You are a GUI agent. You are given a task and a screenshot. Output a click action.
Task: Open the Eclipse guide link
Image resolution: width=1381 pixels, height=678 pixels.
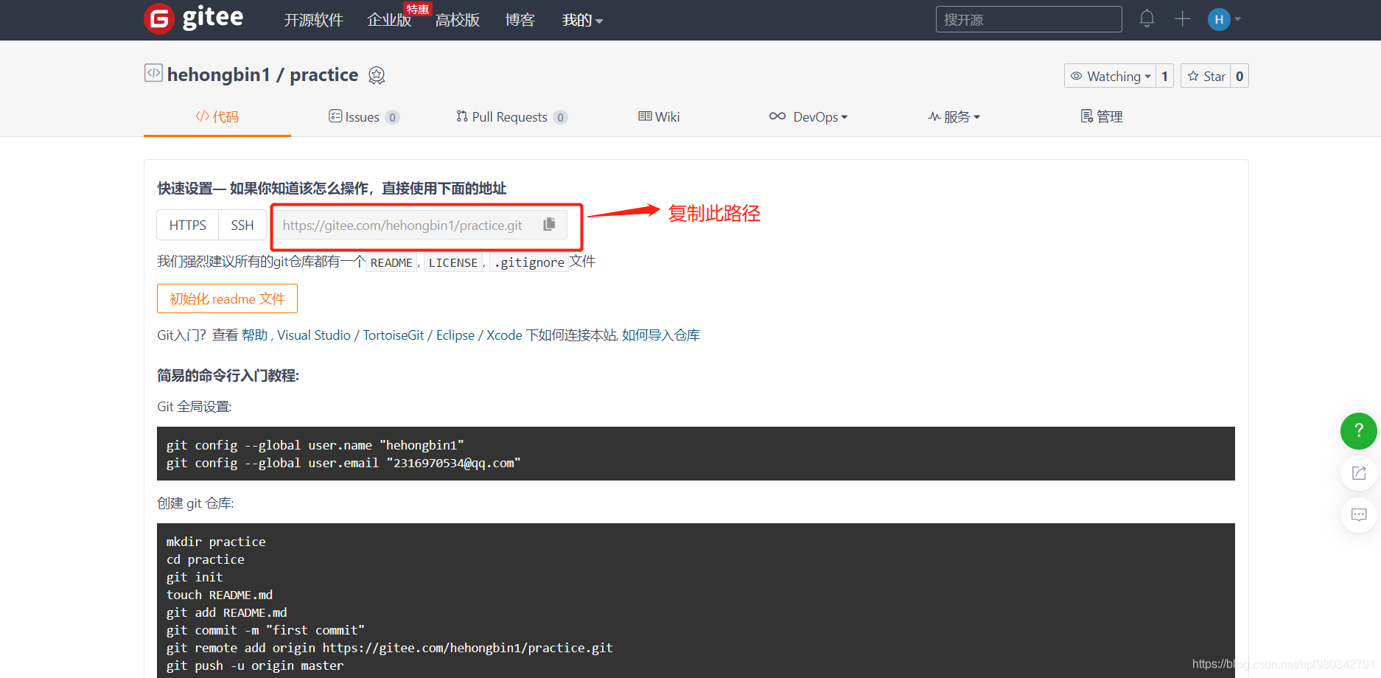[x=455, y=335]
